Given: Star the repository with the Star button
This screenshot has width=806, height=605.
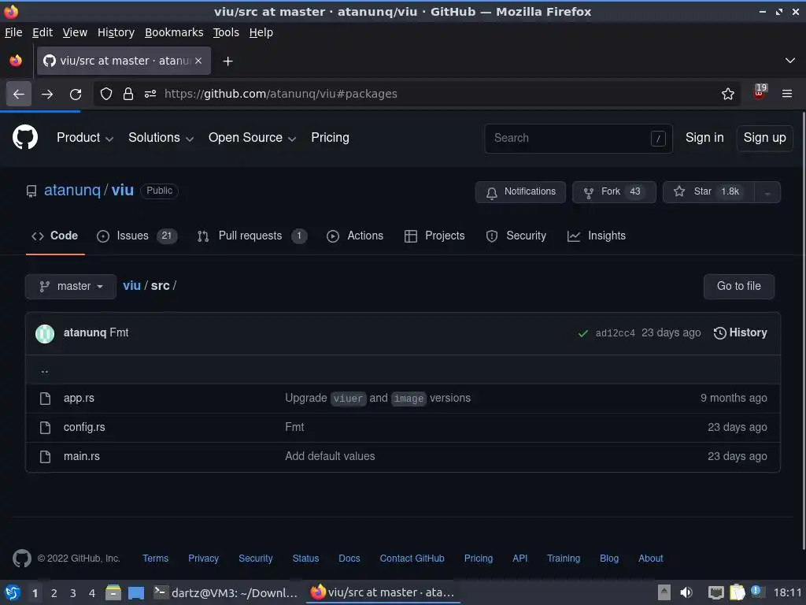Looking at the screenshot, I should [x=708, y=192].
